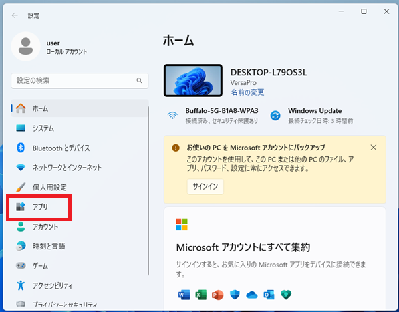
Task: Click the warning icon in the backup banner
Action: (176, 148)
